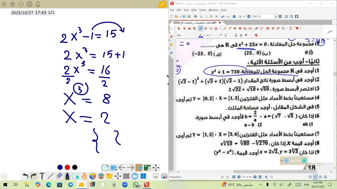Jump to the last PDF page
The width and height of the screenshot is (337, 189).
260,177
